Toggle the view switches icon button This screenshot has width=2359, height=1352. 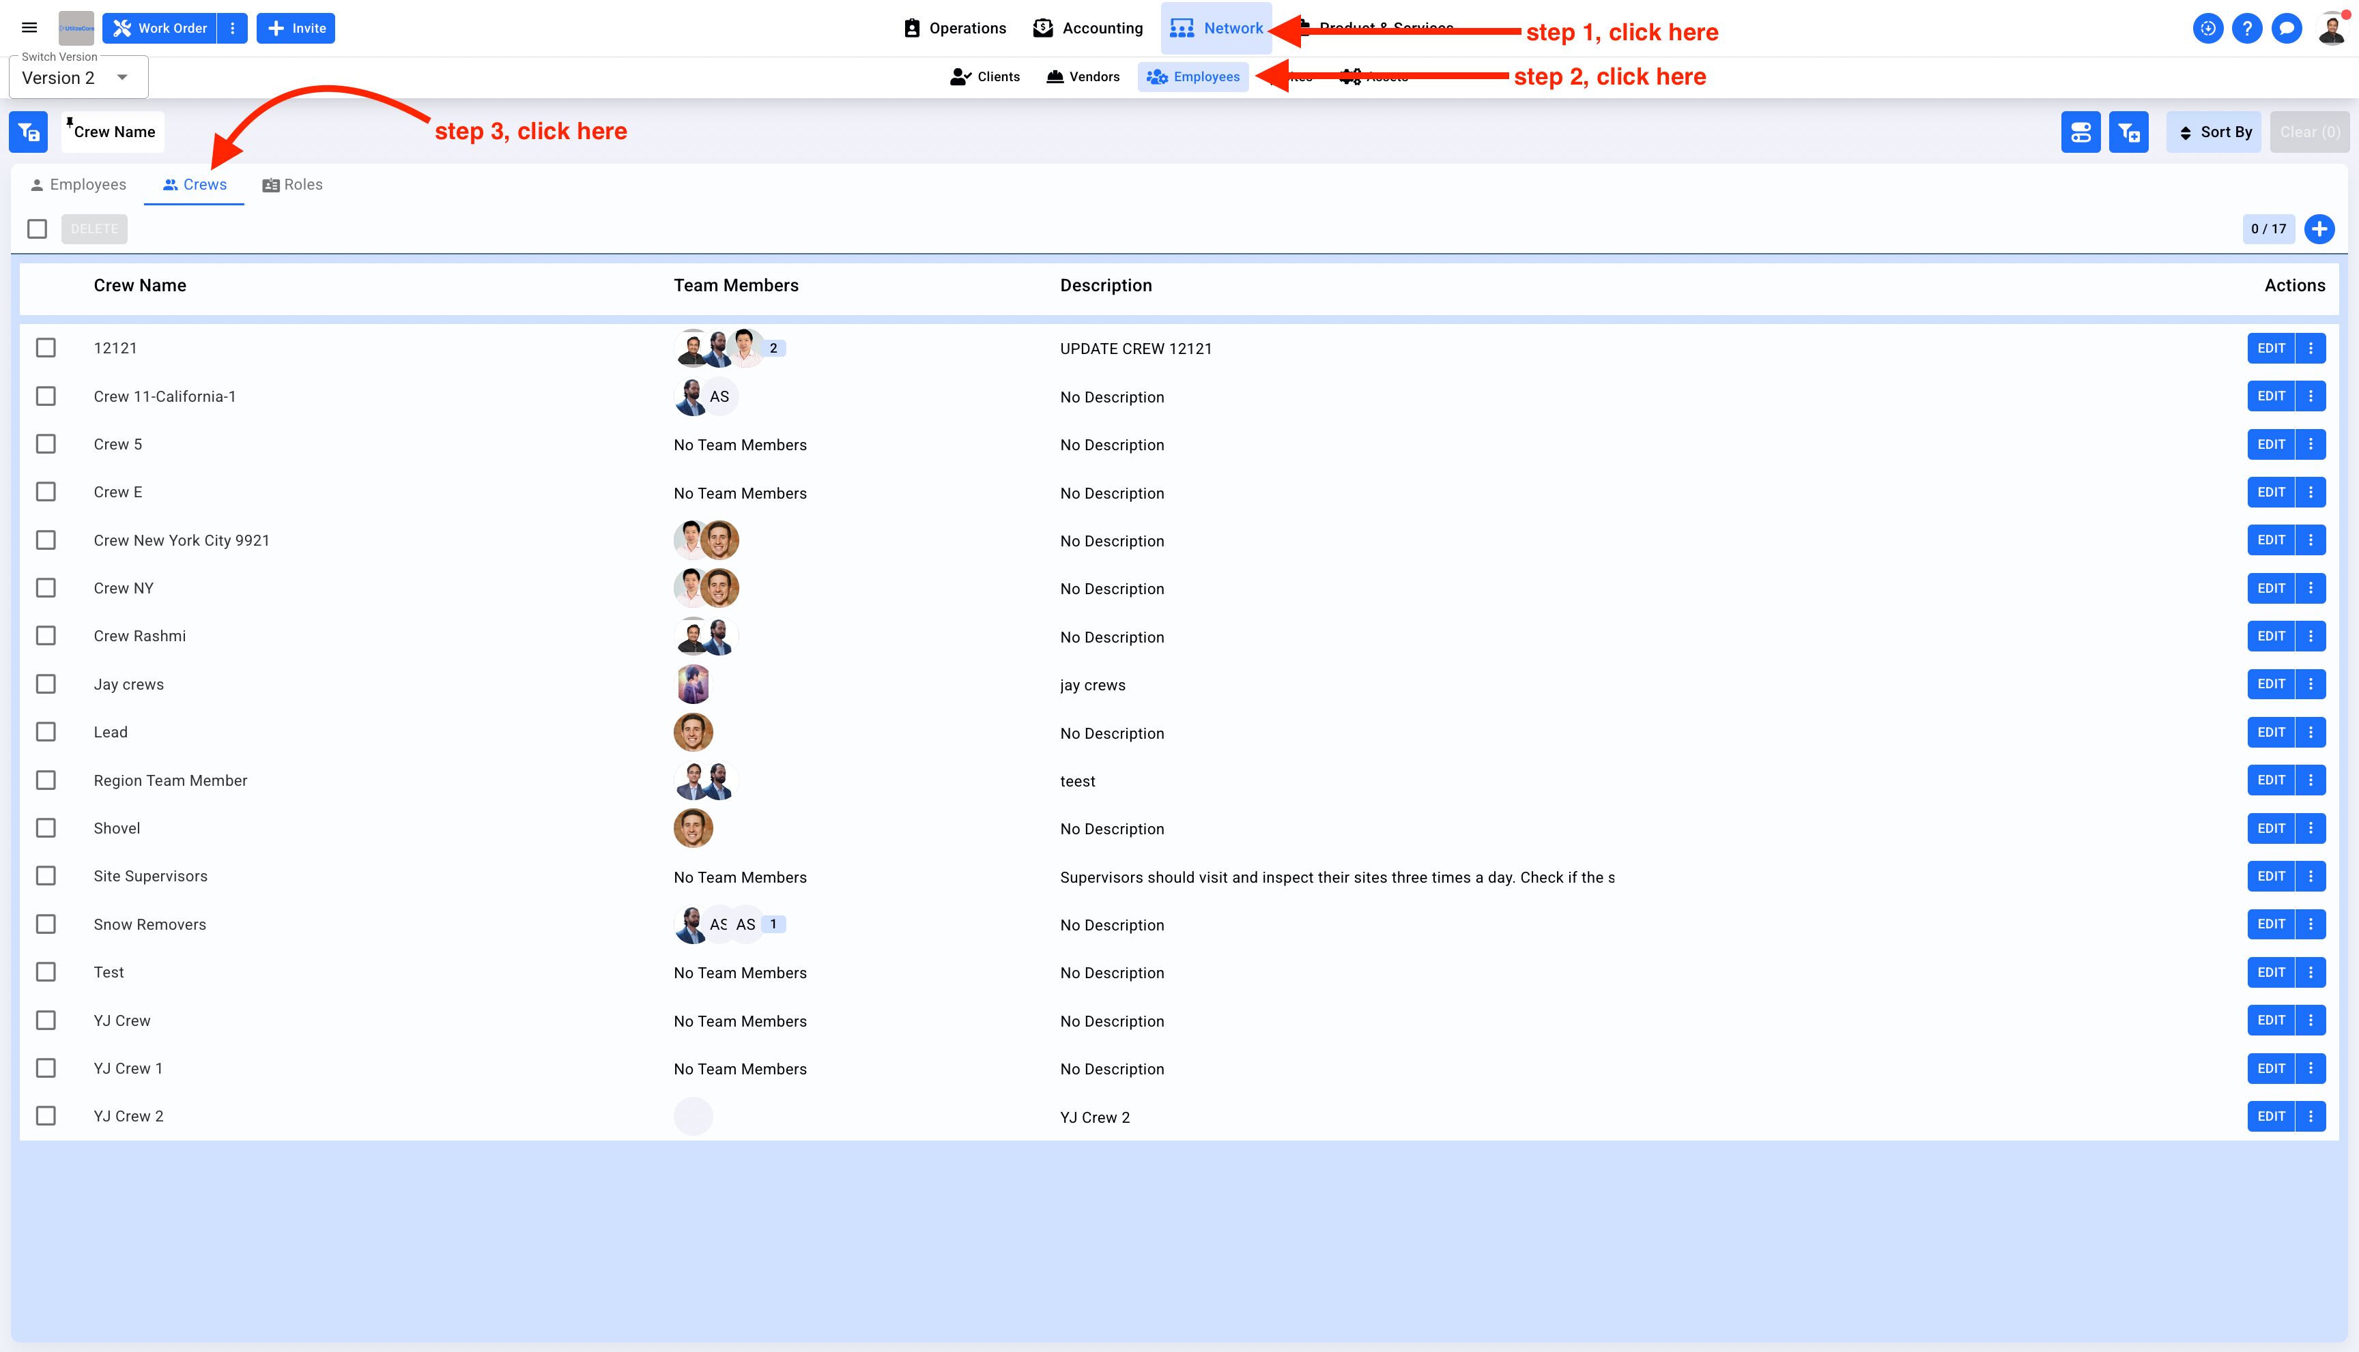tap(2081, 132)
